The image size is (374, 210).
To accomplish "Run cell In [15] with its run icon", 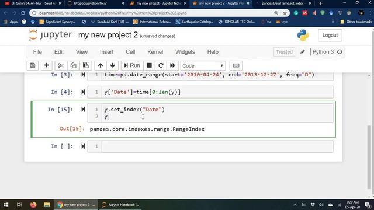I will click(83, 110).
